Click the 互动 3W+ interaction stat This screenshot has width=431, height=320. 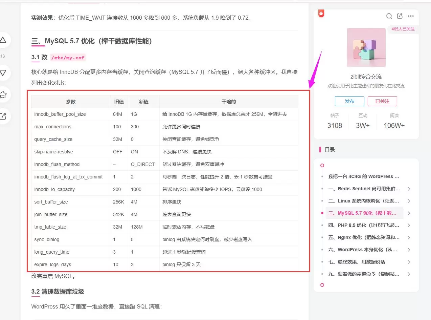pyautogui.click(x=363, y=121)
